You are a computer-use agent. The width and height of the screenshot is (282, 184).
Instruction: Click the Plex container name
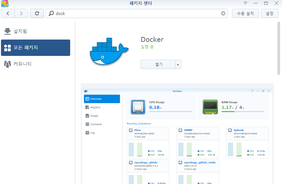(x=138, y=130)
